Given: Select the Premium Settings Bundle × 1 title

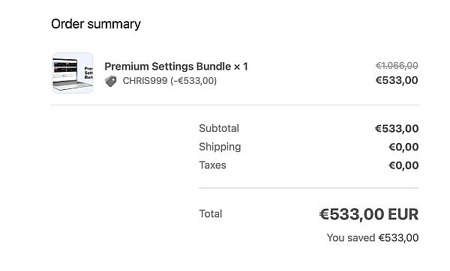Looking at the screenshot, I should point(176,67).
